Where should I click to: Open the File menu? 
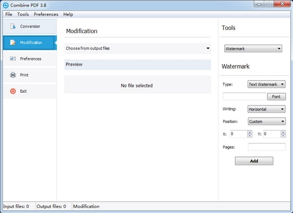[9, 14]
